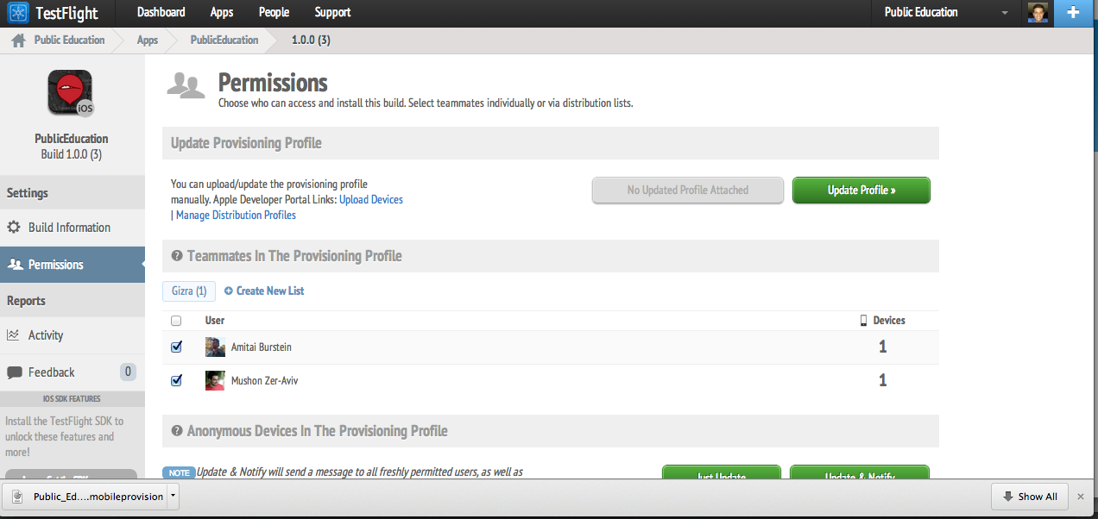Click Mushon Zer-Aviv's avatar
Viewport: 1098px width, 519px height.
(x=215, y=380)
